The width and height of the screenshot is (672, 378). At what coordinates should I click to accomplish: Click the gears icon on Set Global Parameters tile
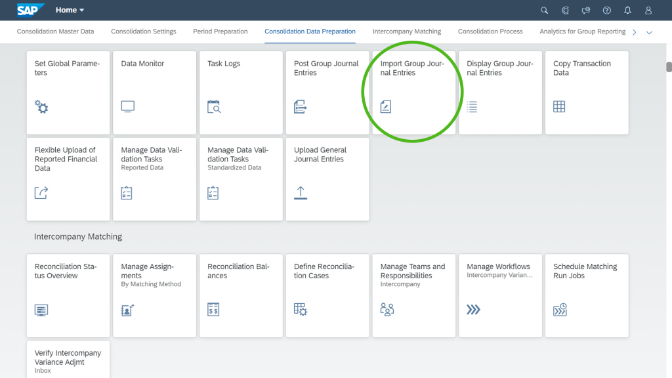(41, 106)
